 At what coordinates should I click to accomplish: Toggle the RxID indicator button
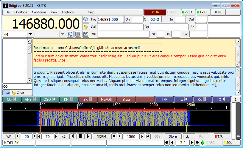[188, 12]
